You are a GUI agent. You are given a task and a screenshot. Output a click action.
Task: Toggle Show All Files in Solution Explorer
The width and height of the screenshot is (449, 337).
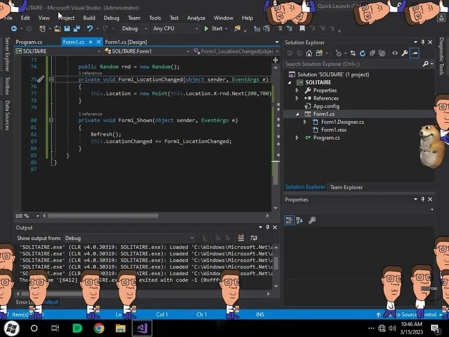382,53
